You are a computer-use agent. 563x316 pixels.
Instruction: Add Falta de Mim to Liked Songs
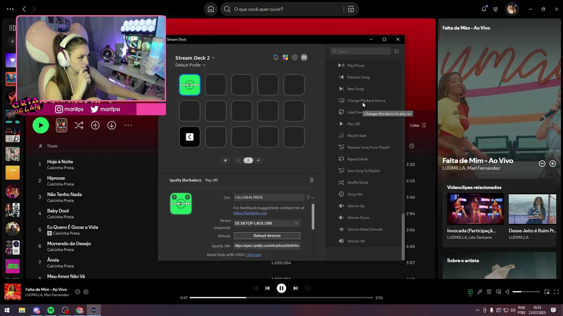553,164
